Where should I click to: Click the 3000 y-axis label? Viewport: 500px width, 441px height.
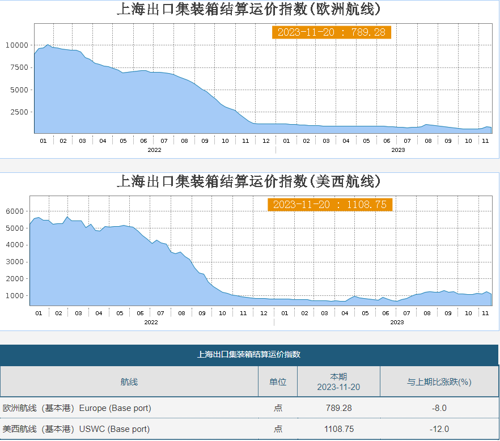click(x=15, y=262)
